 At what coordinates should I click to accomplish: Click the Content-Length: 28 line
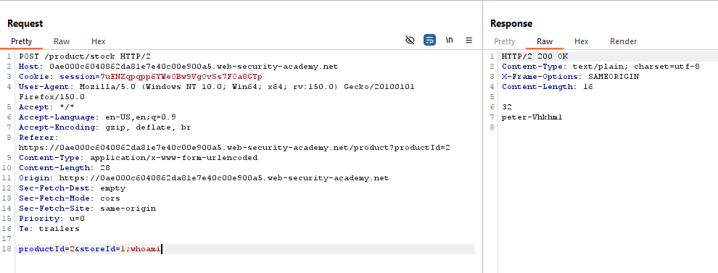(x=64, y=168)
